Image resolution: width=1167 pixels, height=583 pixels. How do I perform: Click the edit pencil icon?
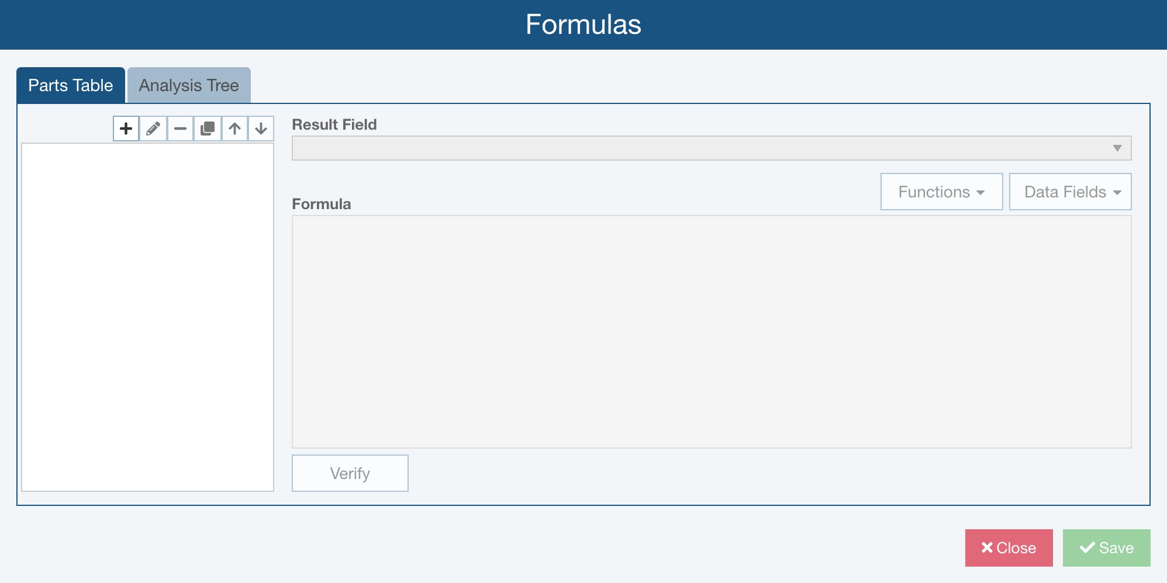pyautogui.click(x=153, y=129)
